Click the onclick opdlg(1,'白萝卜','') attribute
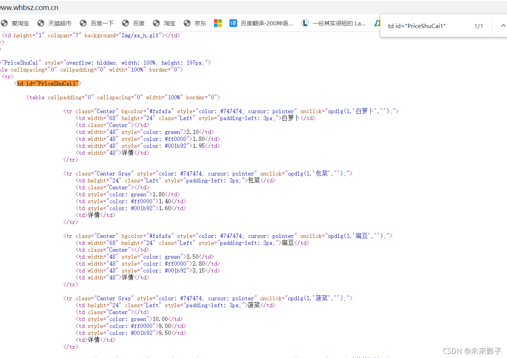Viewport: 507px width, 358px height. point(348,111)
